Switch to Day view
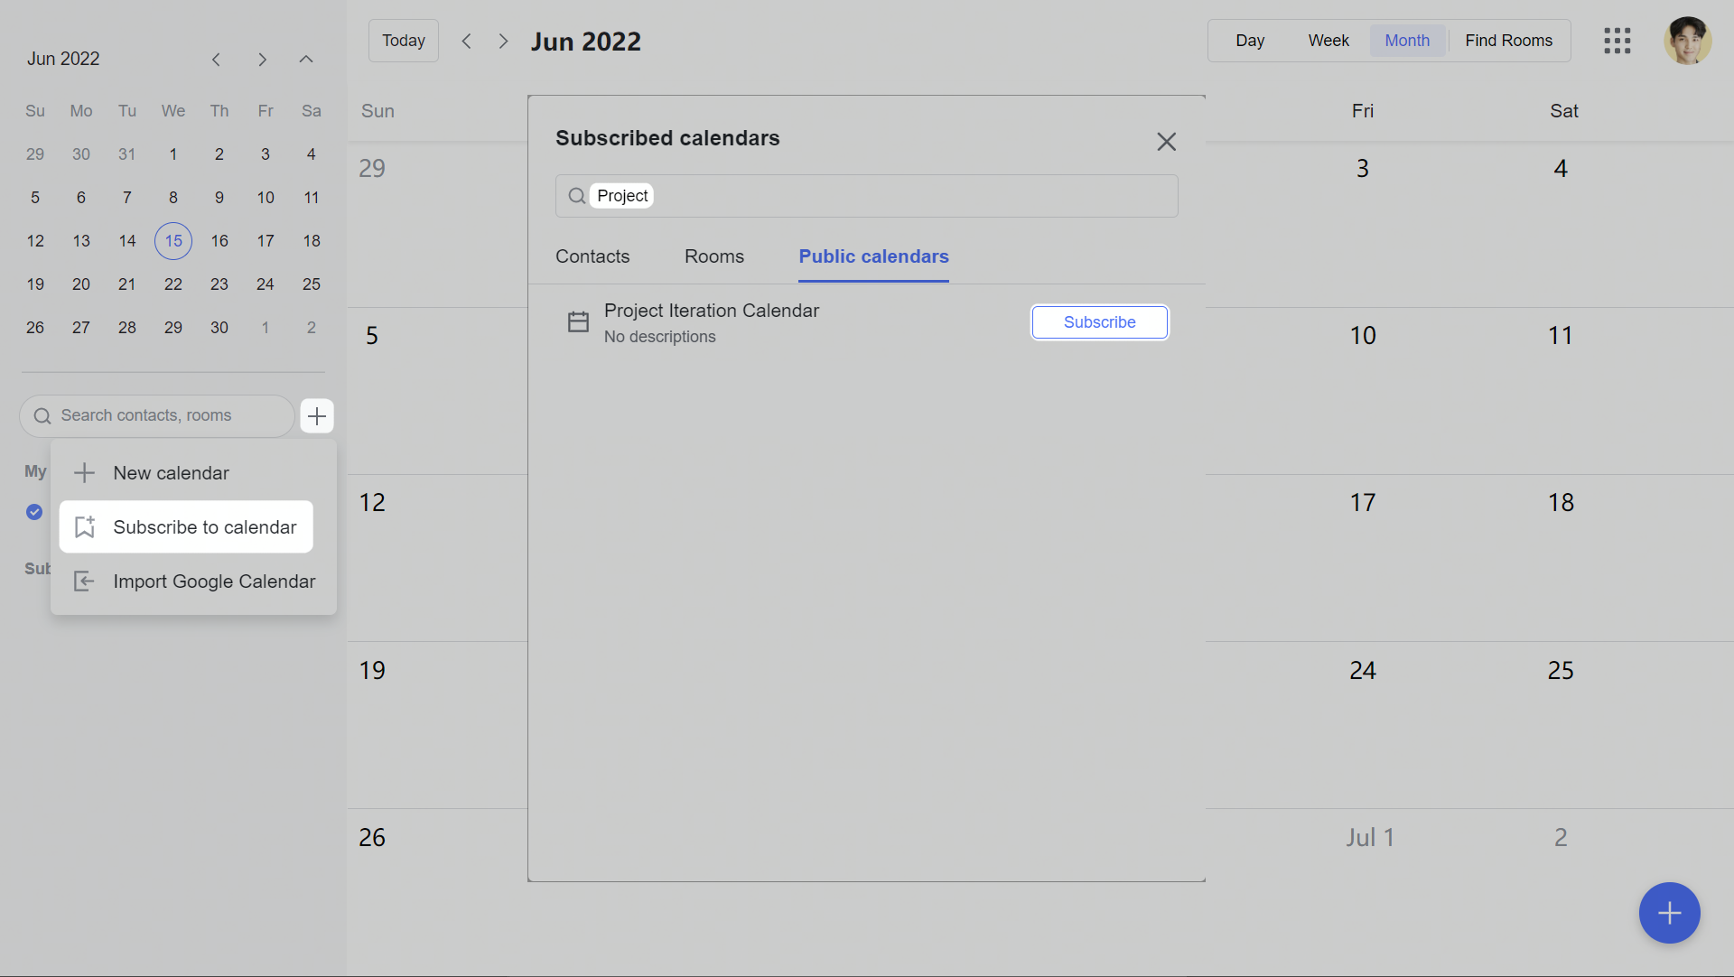This screenshot has height=977, width=1734. click(1250, 41)
